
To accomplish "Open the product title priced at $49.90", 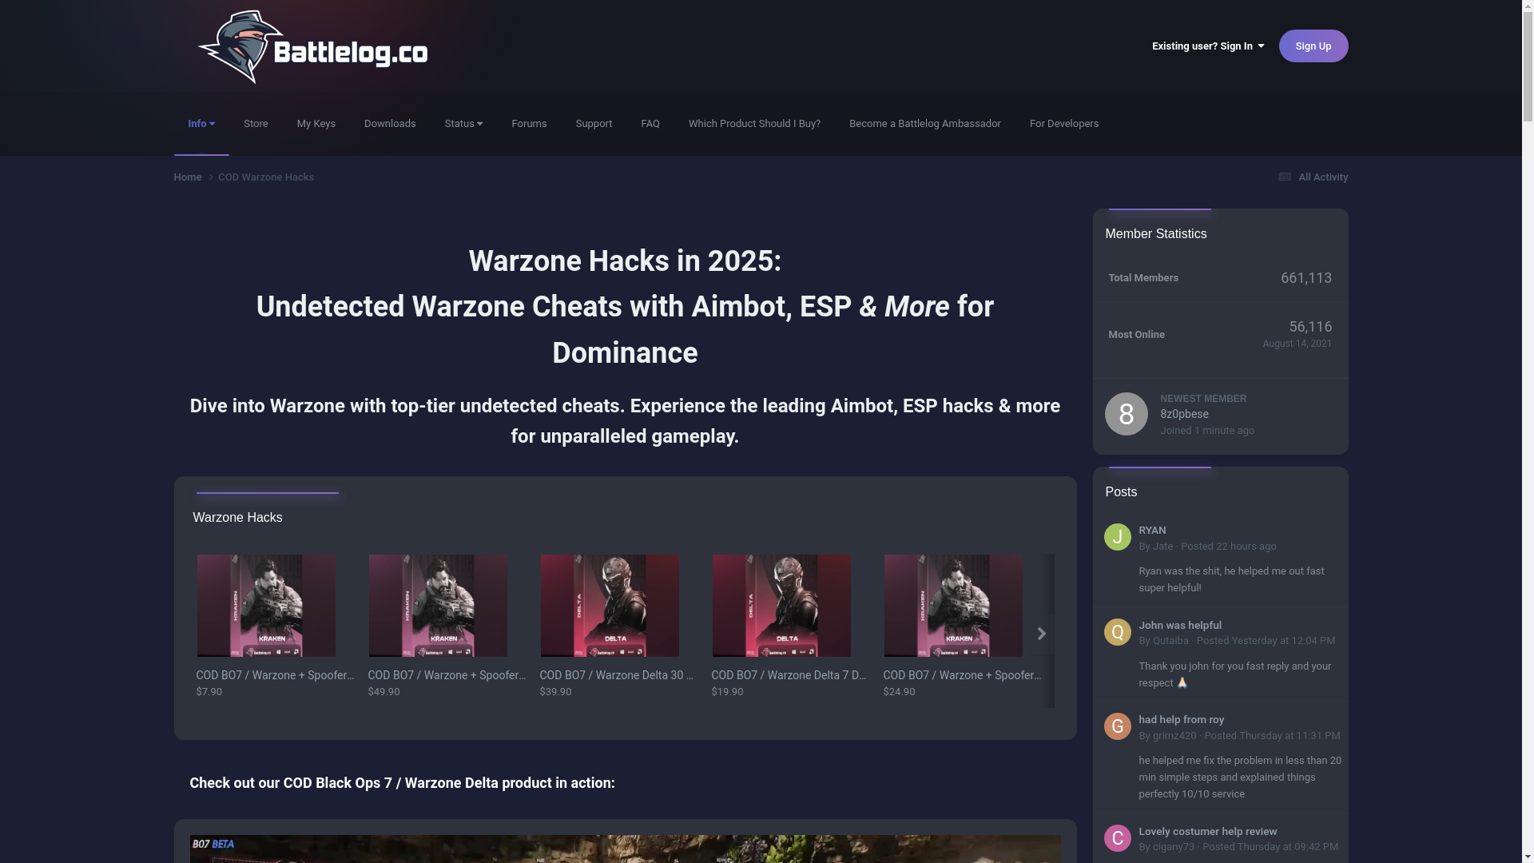I will click(447, 676).
